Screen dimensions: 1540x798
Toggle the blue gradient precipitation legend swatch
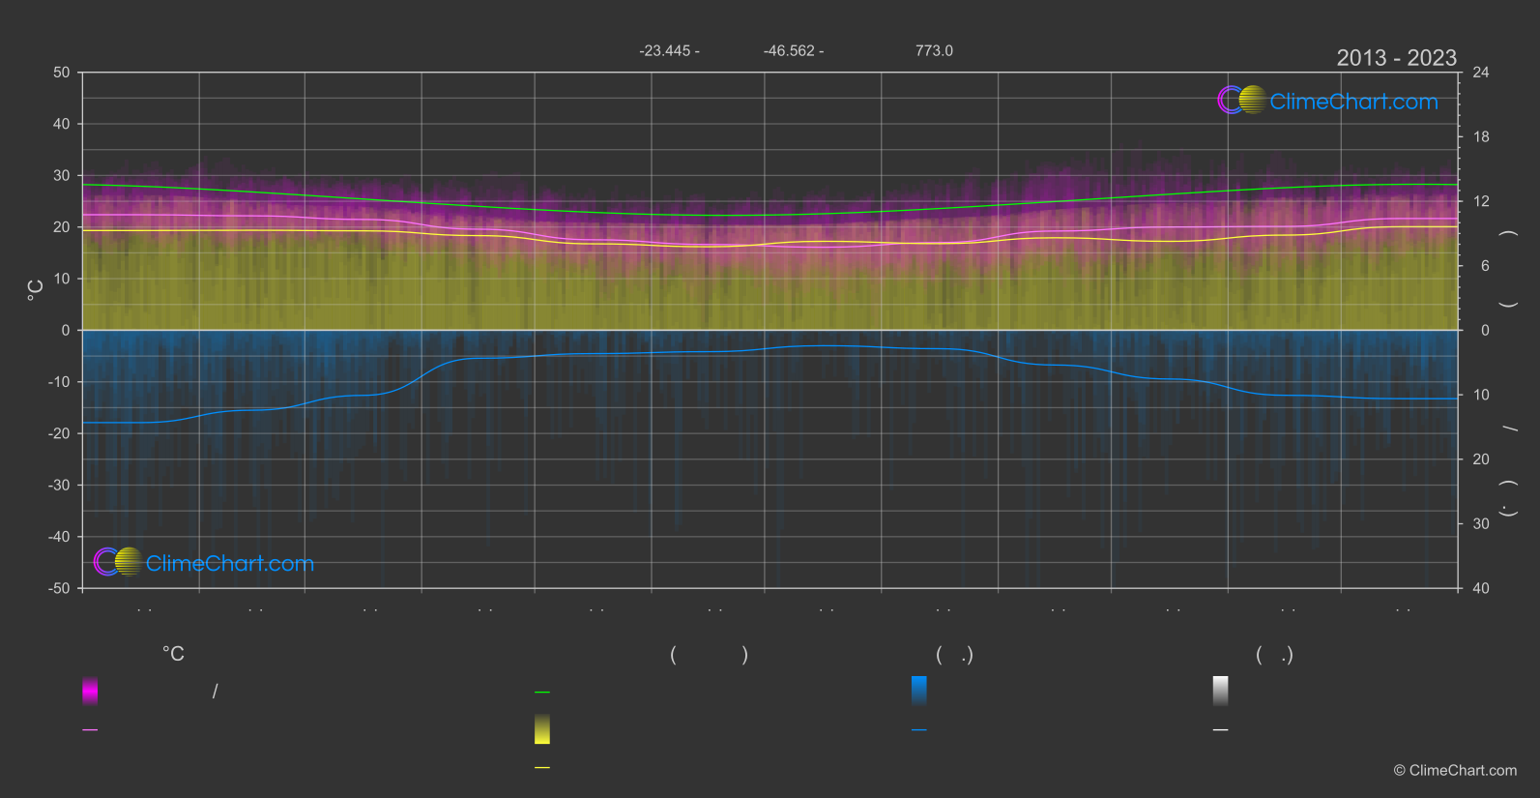click(x=919, y=691)
